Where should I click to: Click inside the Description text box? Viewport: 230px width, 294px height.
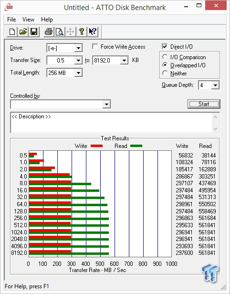(112, 123)
